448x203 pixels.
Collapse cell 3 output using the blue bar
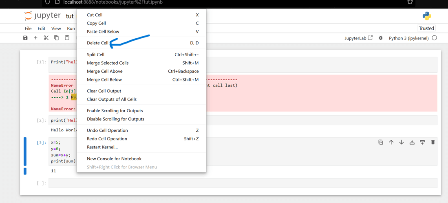tap(25, 171)
